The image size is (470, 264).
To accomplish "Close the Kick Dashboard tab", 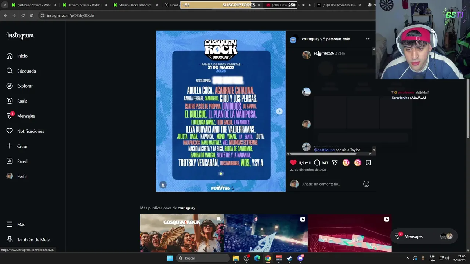I will 157,5.
